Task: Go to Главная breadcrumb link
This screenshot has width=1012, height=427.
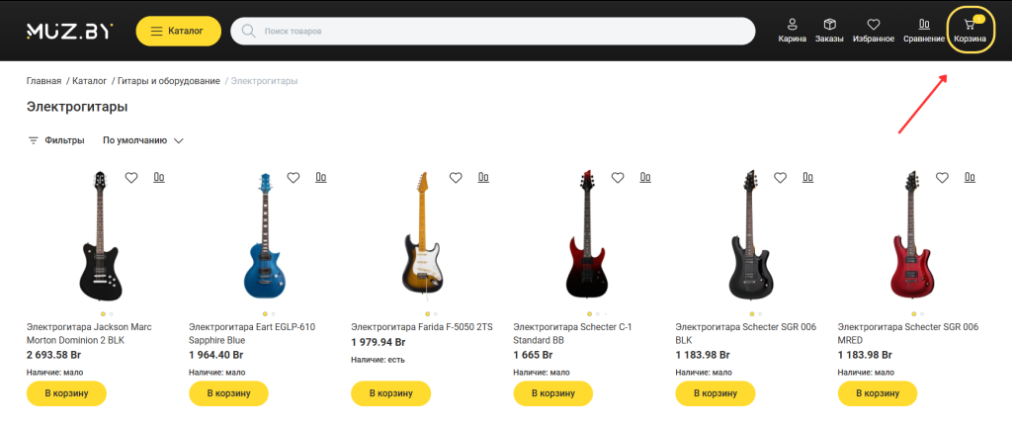Action: pos(43,81)
